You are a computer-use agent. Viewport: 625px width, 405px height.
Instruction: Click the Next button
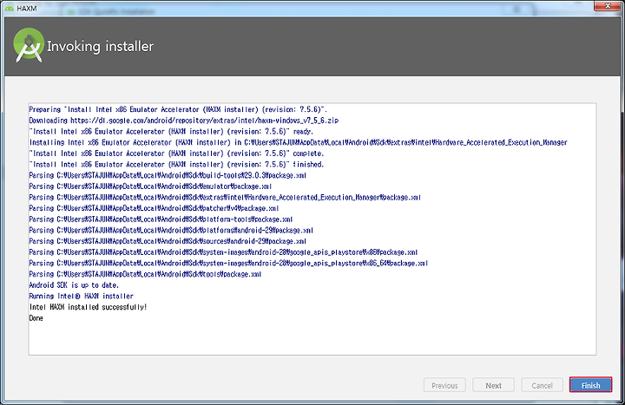click(493, 385)
